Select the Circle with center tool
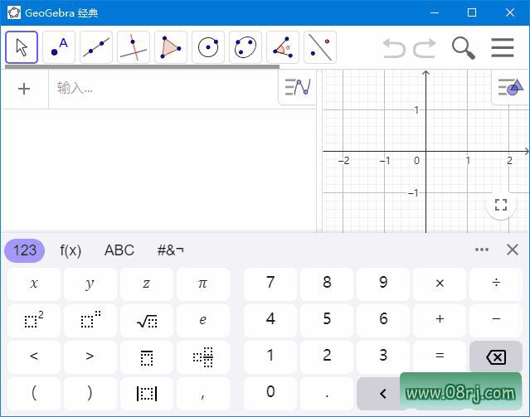Viewport: 530px width, 417px height. [208, 47]
